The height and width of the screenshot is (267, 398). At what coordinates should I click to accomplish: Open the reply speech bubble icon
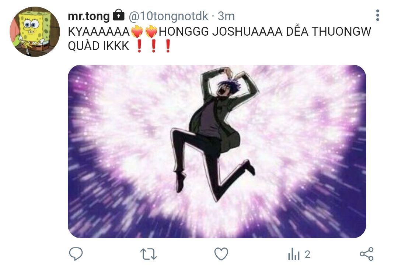pyautogui.click(x=76, y=254)
